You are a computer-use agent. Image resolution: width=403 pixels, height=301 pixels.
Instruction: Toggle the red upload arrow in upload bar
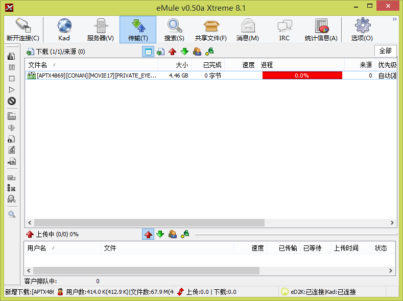pyautogui.click(x=148, y=234)
